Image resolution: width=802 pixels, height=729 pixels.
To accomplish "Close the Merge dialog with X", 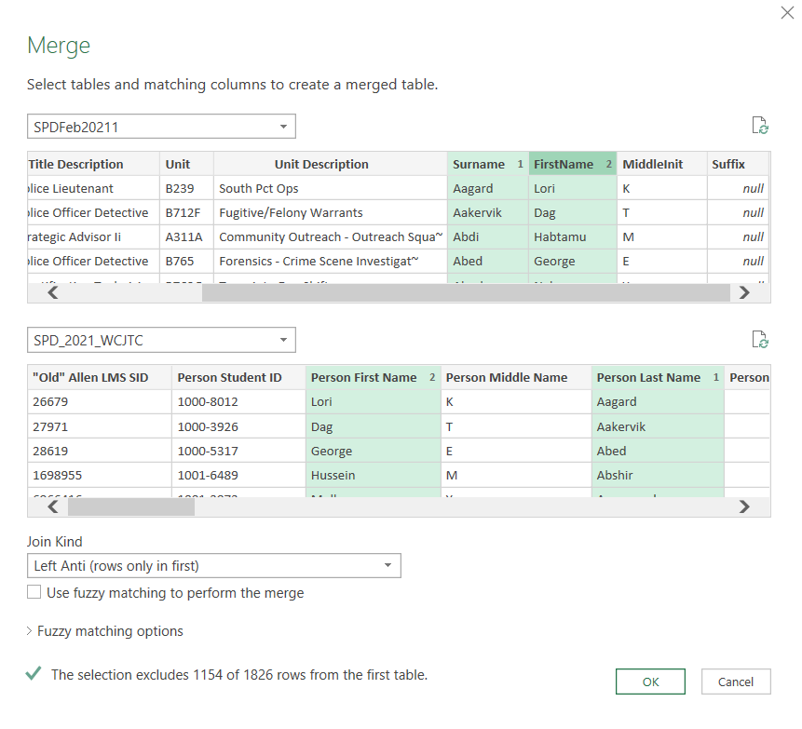I will (786, 12).
